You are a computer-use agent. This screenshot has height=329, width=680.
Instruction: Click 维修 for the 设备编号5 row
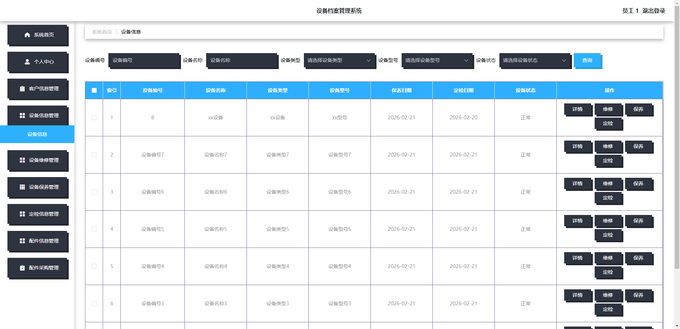coord(608,221)
